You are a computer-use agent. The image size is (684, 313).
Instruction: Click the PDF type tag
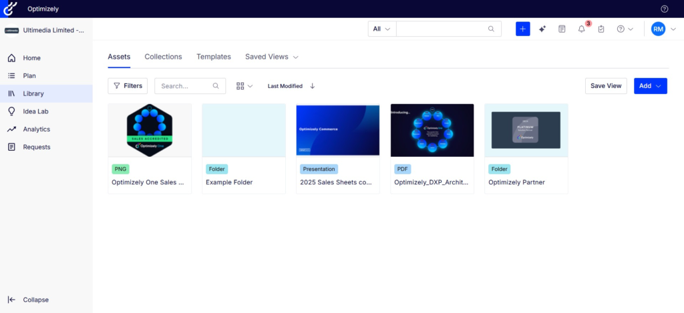click(403, 169)
